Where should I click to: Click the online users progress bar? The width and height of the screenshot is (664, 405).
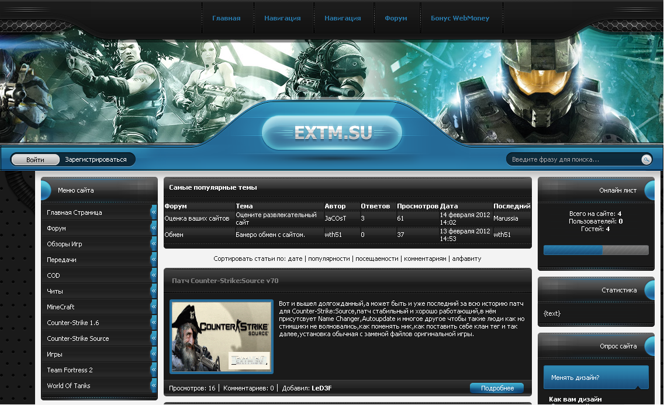point(596,250)
